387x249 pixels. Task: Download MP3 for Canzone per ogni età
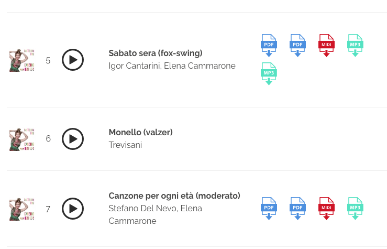click(x=355, y=209)
